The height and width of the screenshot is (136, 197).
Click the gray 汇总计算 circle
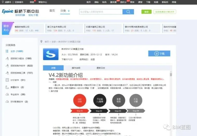(136, 100)
